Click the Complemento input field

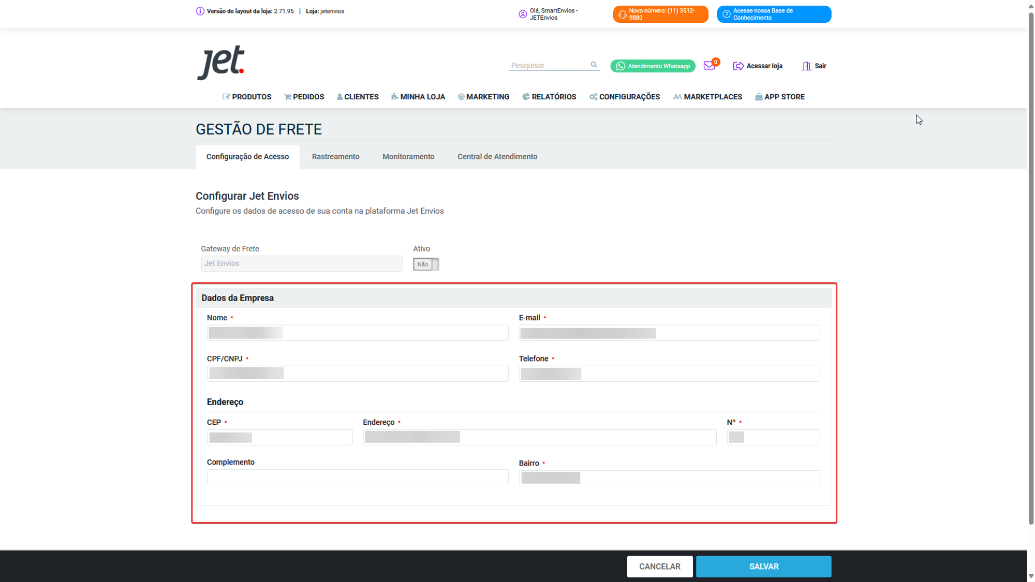[357, 477]
